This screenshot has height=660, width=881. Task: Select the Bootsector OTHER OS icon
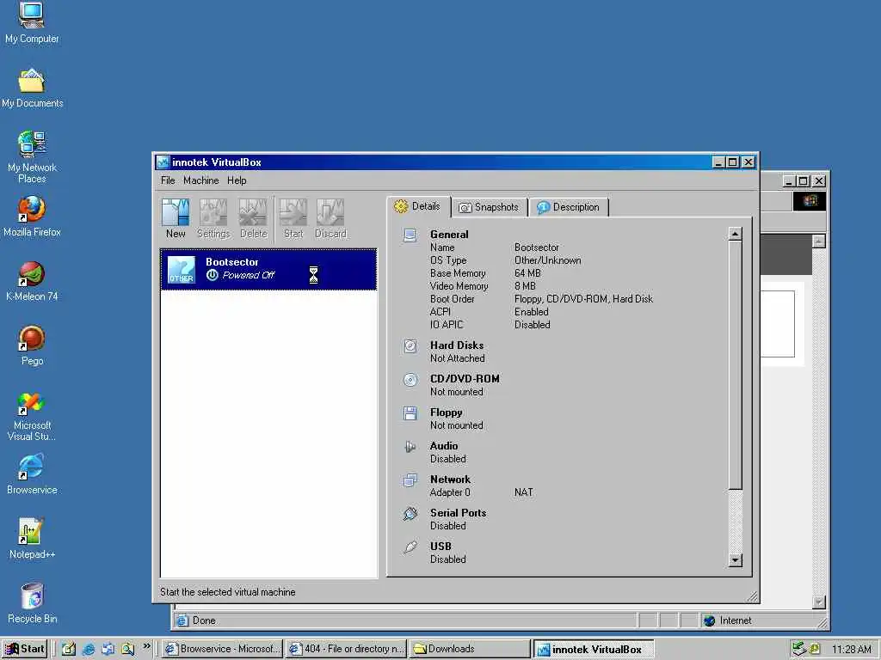(x=182, y=269)
